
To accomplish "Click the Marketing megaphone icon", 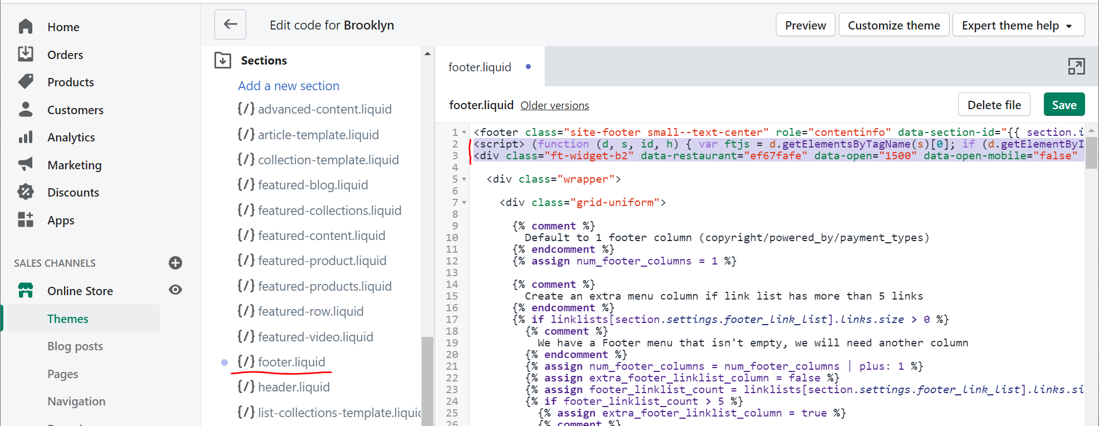I will pyautogui.click(x=26, y=164).
